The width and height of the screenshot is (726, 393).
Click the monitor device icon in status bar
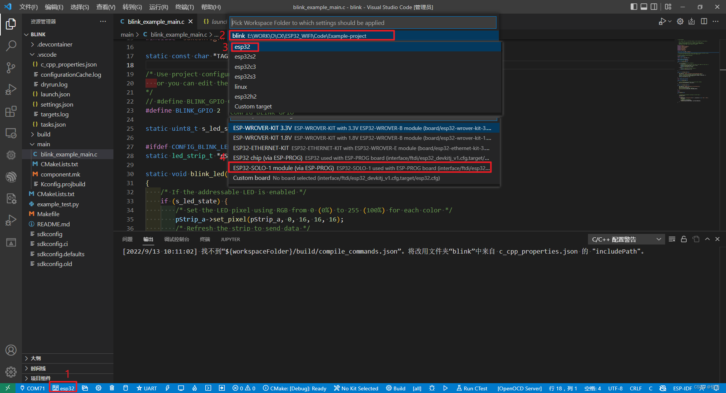[x=181, y=388]
